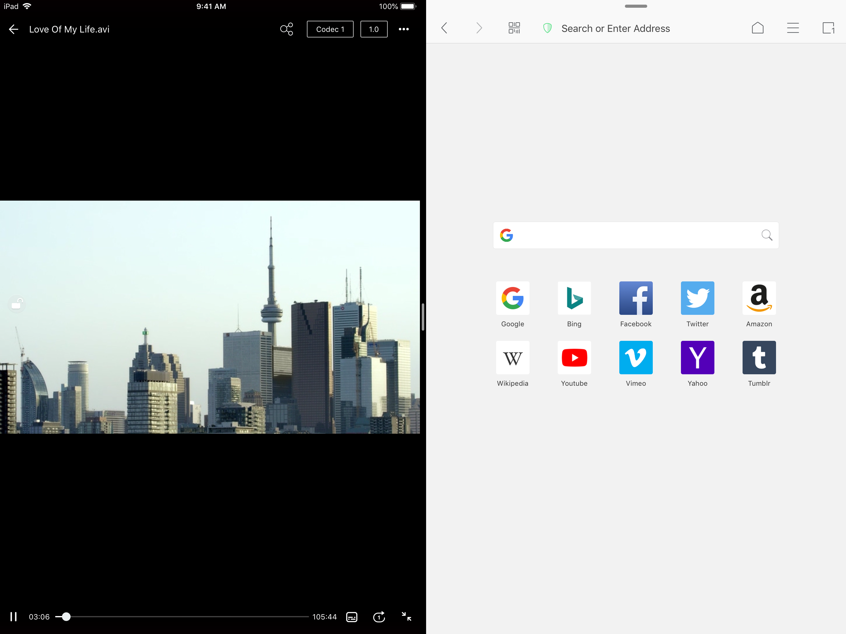Toggle the subtitles button
The height and width of the screenshot is (634, 846).
pyautogui.click(x=351, y=617)
